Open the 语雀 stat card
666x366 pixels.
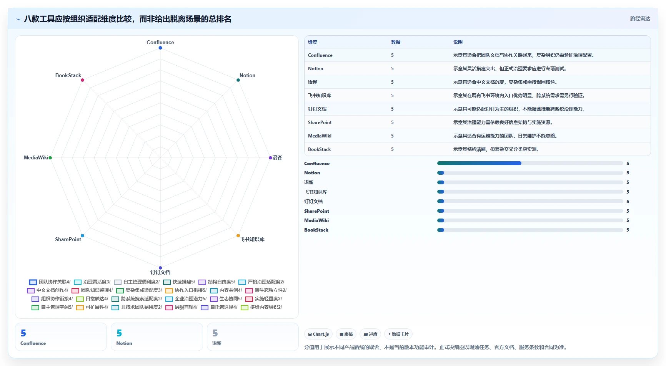coord(253,337)
